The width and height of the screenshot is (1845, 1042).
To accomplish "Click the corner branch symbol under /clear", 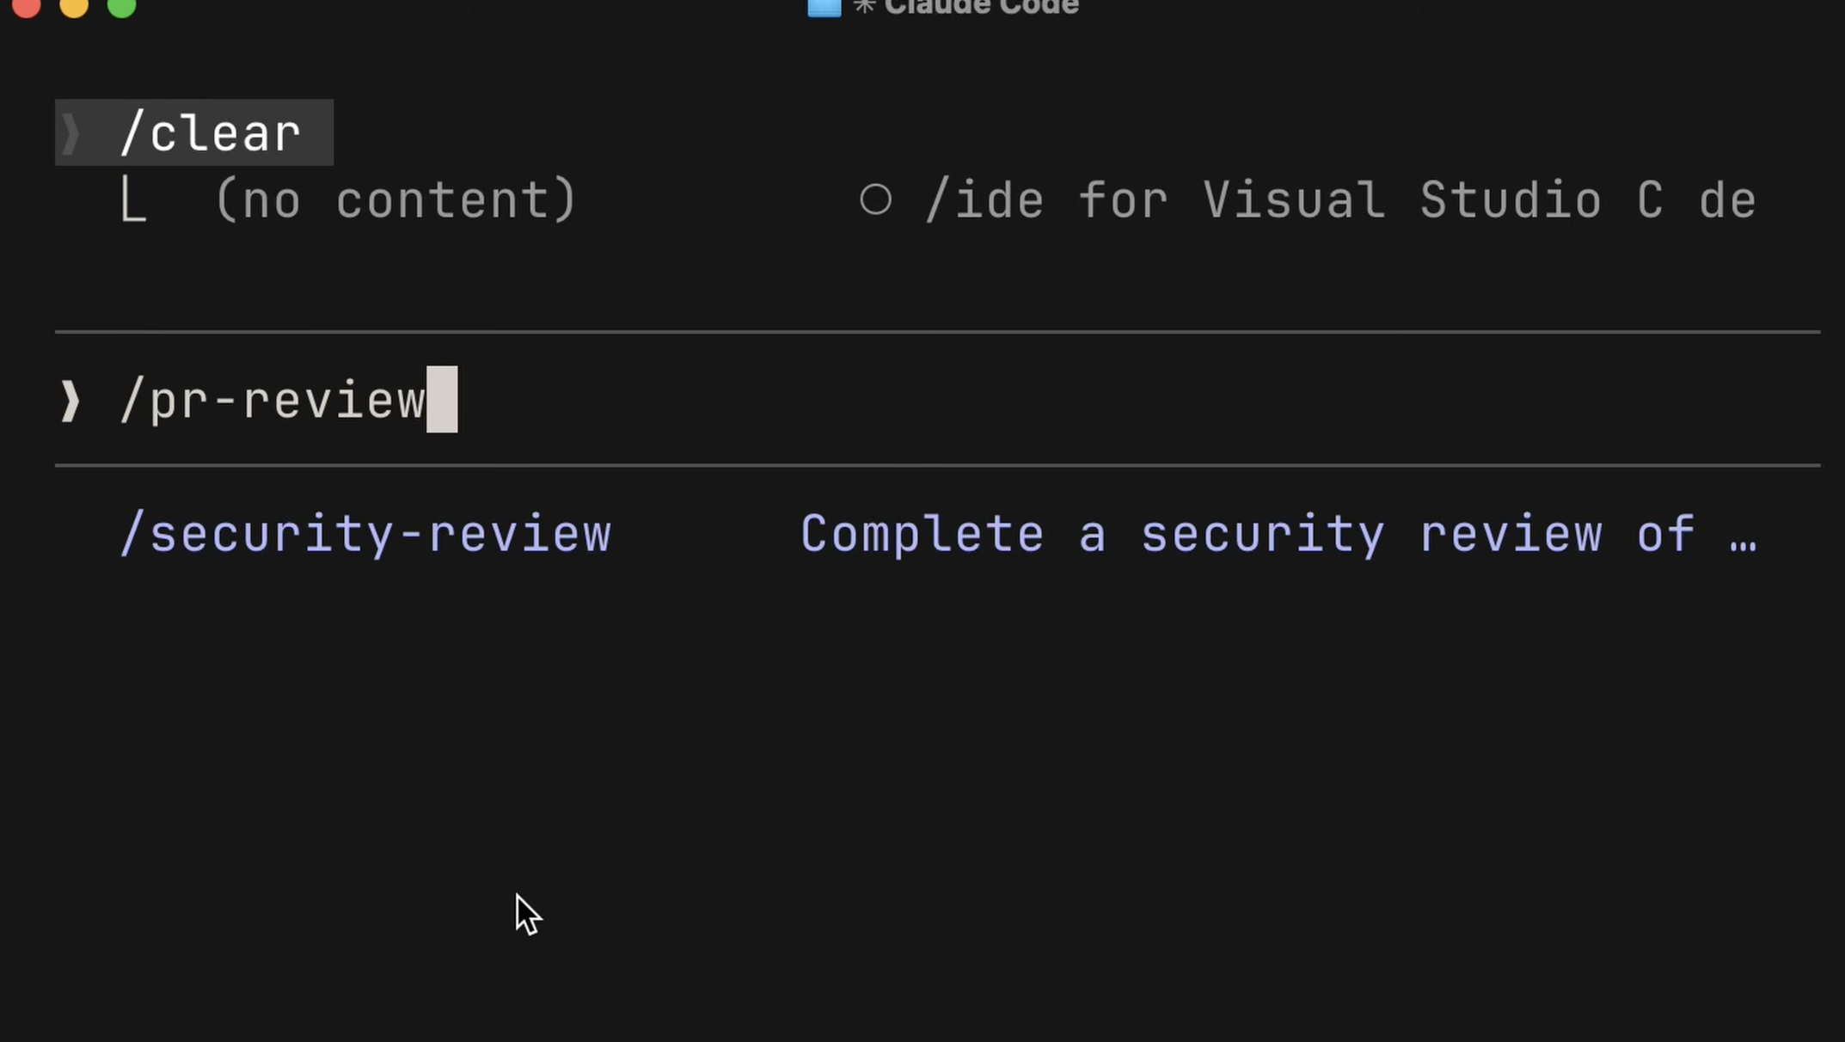I will [x=133, y=200].
